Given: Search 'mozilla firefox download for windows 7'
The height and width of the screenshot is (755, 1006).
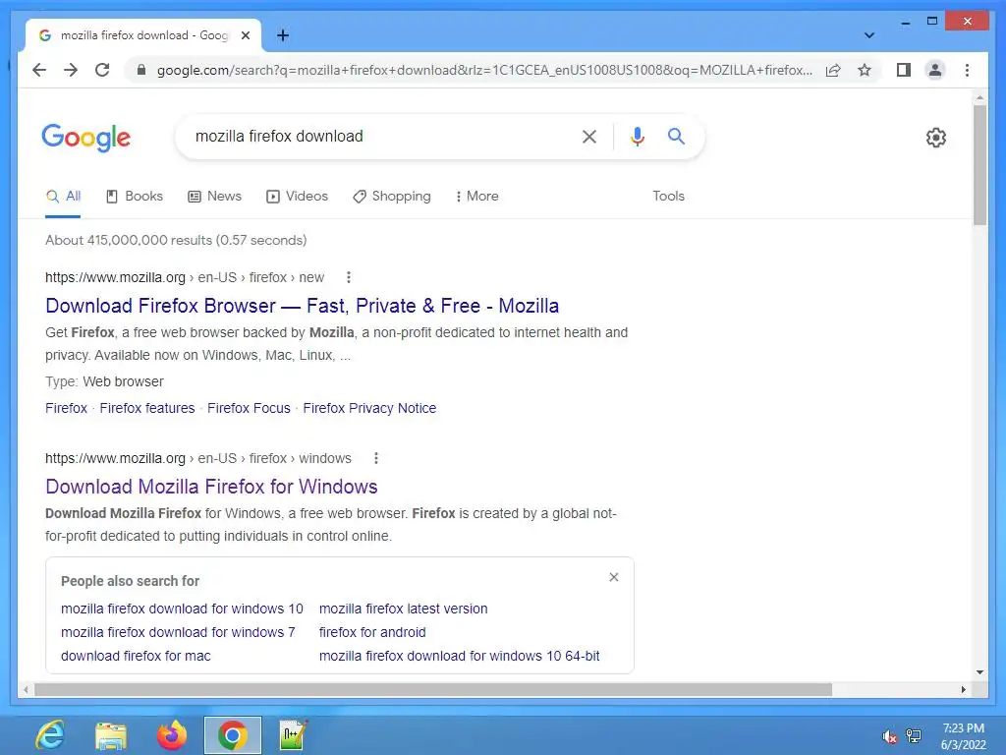Looking at the screenshot, I should (179, 632).
